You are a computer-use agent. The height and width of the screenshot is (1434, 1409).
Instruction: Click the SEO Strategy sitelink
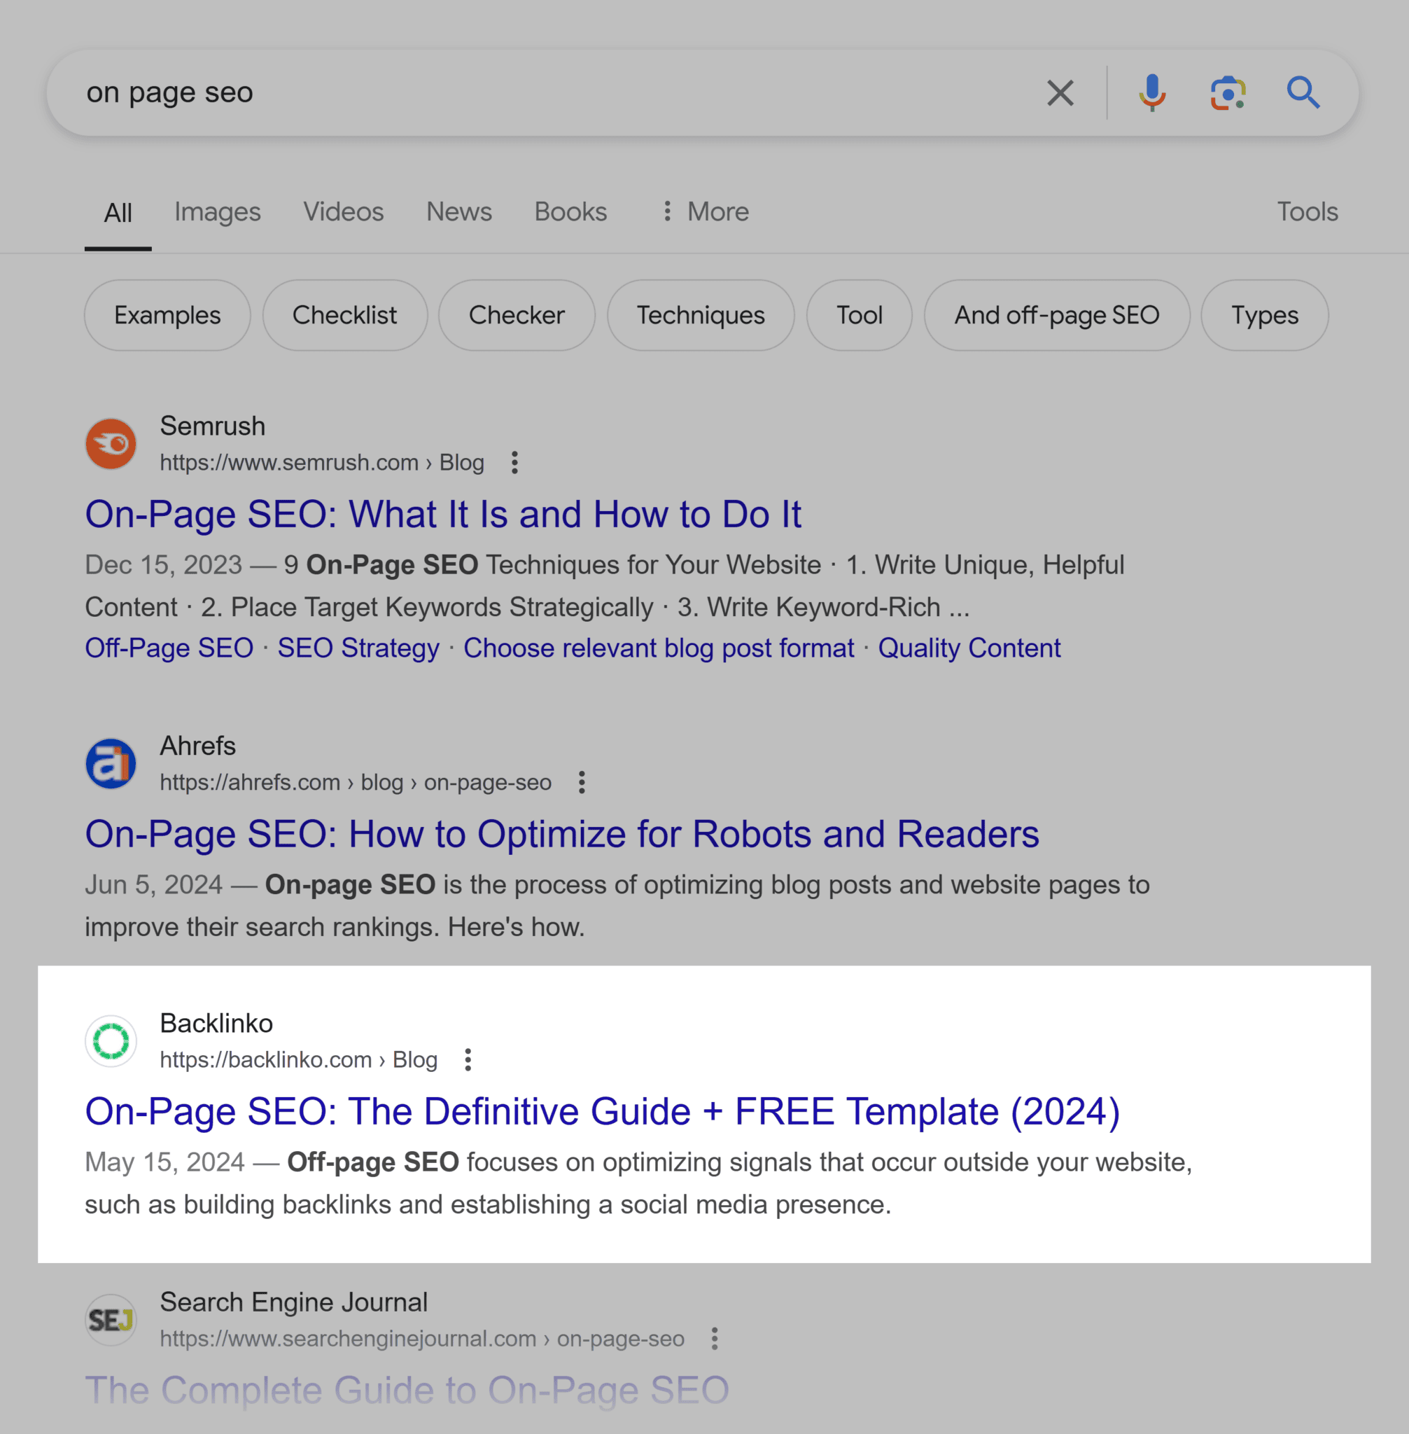point(358,647)
